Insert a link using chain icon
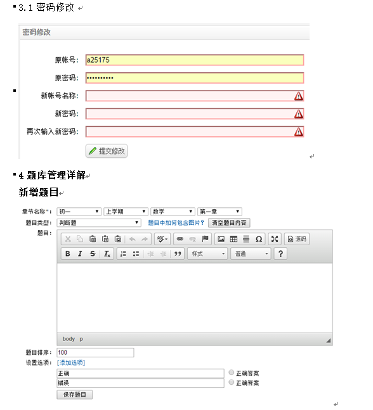 tap(180, 239)
